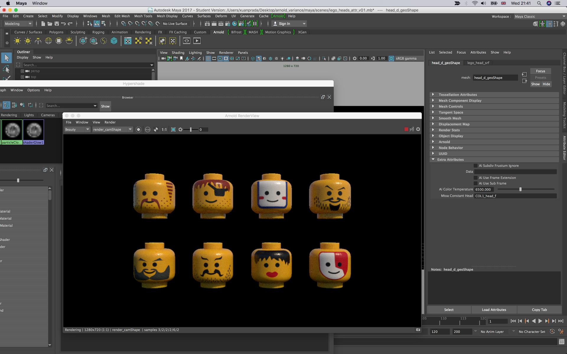The width and height of the screenshot is (567, 354).
Task: Click the Focus button in Attribute Editor
Action: [x=540, y=71]
